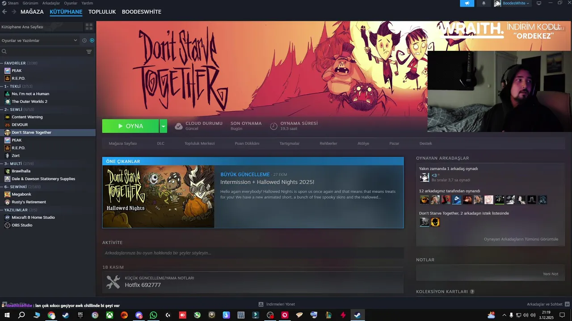Open help icon next to Koleksiyon Kartları

[472, 292]
